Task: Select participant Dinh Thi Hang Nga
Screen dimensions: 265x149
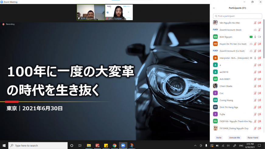Action: [x=237, y=107]
